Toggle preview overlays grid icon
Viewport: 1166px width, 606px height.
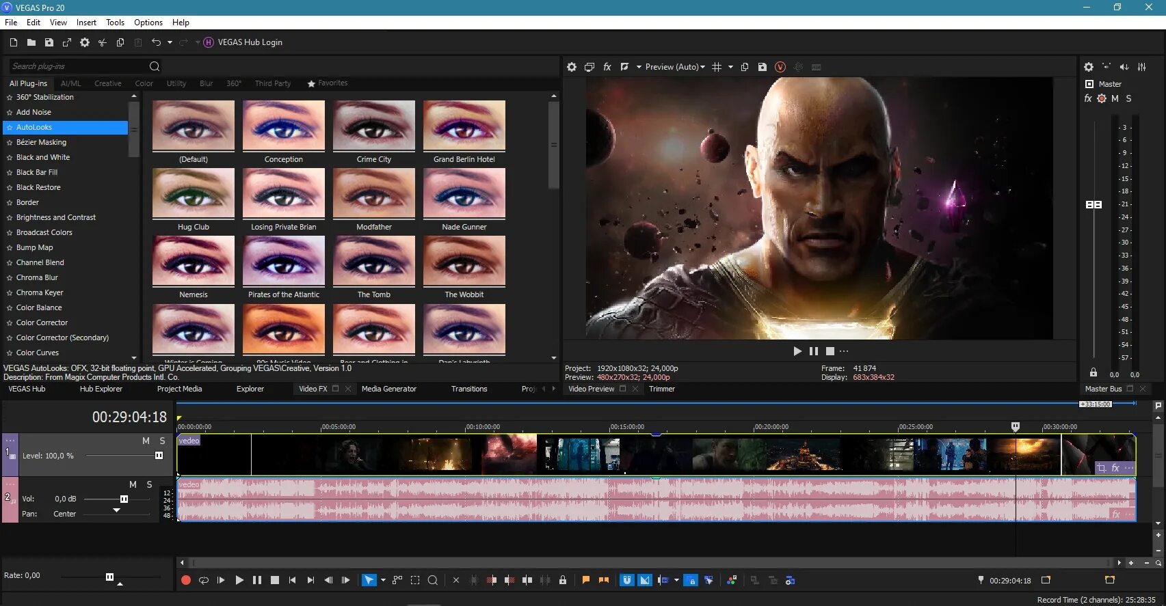[717, 67]
